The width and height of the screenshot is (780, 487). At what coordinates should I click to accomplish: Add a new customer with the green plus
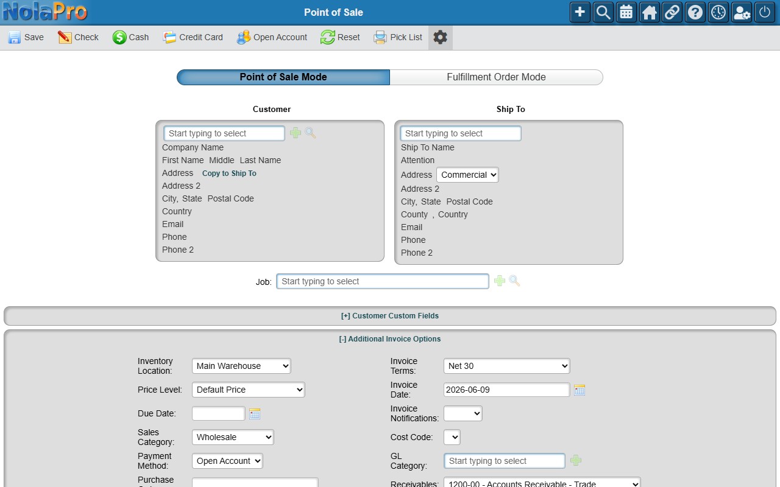(296, 133)
